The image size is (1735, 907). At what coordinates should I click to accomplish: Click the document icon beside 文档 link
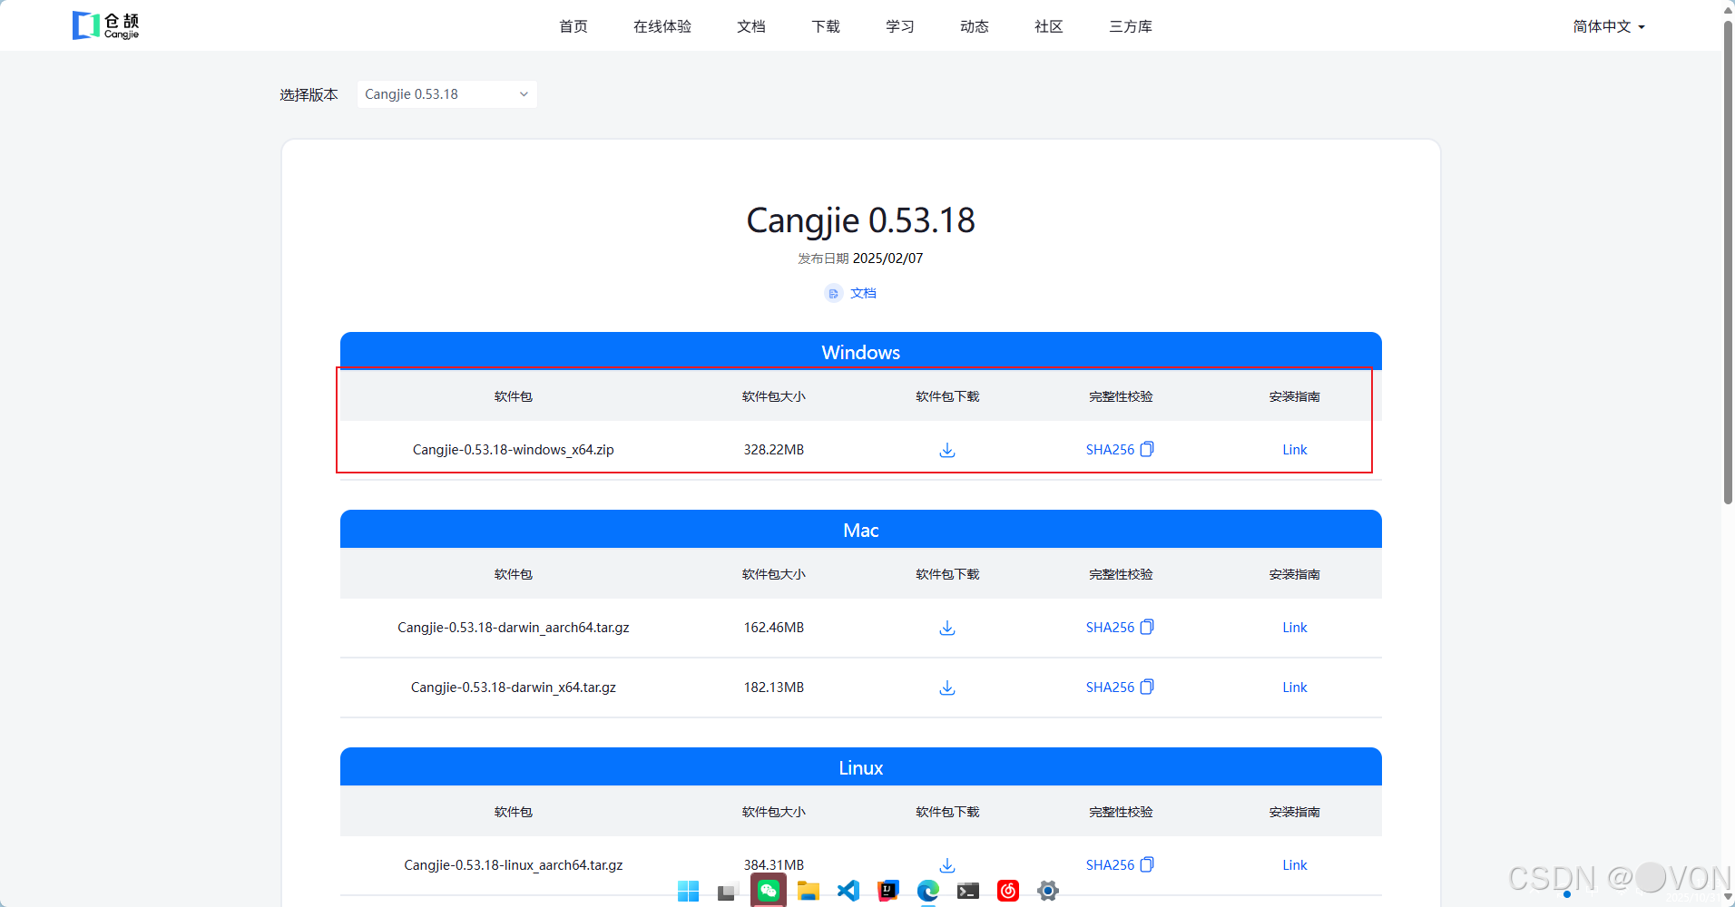point(833,293)
